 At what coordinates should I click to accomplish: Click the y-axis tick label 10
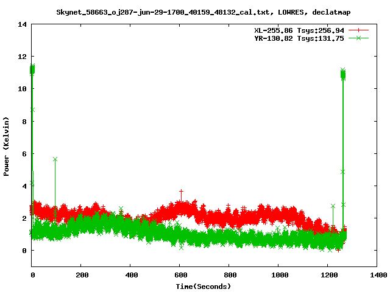22,89
